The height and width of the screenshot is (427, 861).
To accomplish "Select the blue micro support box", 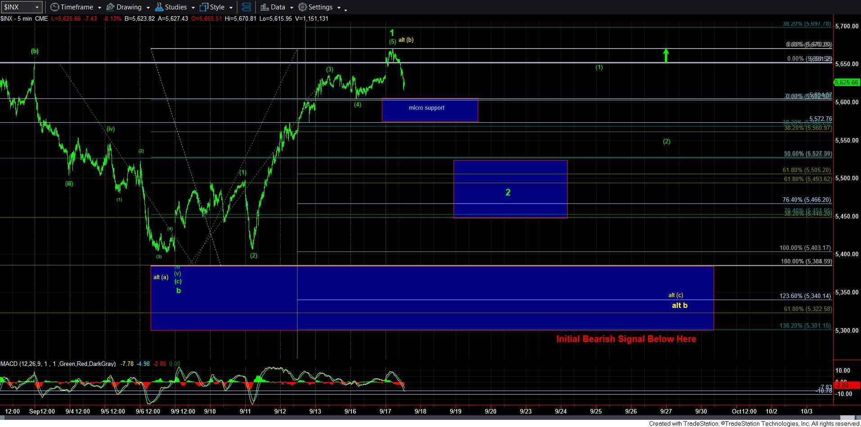I will (430, 110).
